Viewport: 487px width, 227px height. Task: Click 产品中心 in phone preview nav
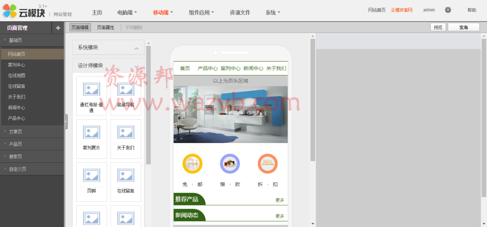coord(208,69)
